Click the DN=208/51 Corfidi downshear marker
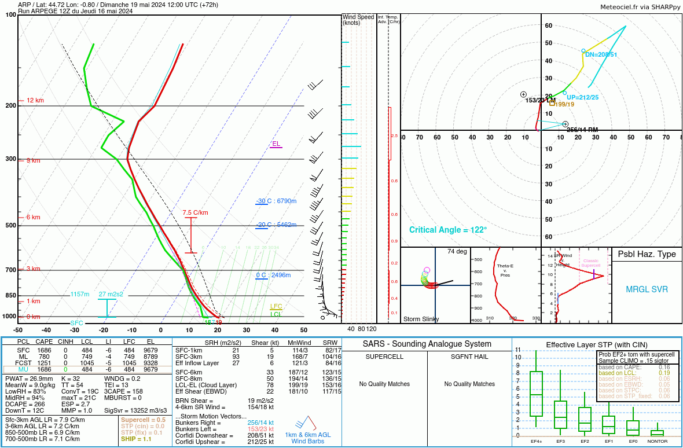This screenshot has height=448, width=683. coord(583,51)
